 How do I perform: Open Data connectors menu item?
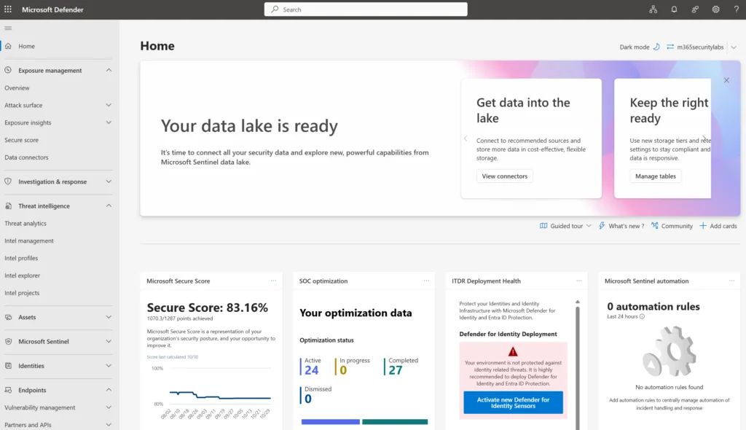pyautogui.click(x=27, y=157)
